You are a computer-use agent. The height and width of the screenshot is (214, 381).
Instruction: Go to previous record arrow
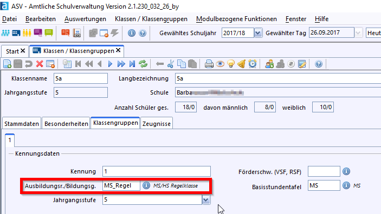click(x=99, y=64)
